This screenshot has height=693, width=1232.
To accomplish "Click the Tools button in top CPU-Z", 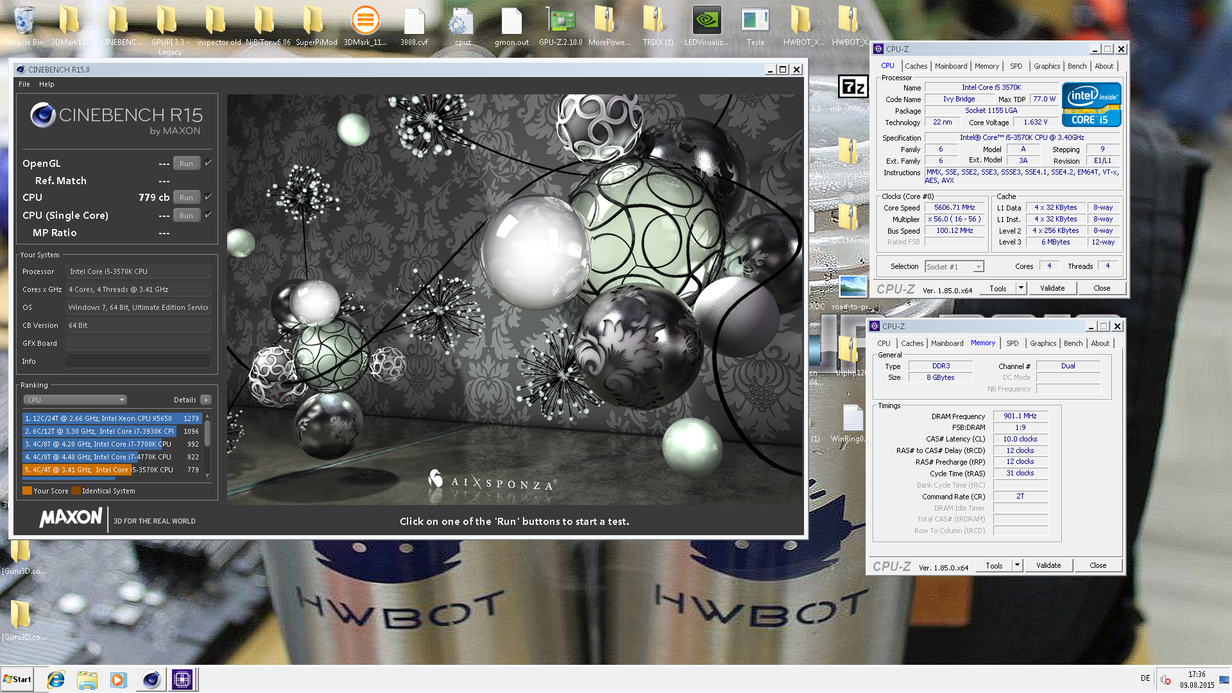I will coord(998,288).
